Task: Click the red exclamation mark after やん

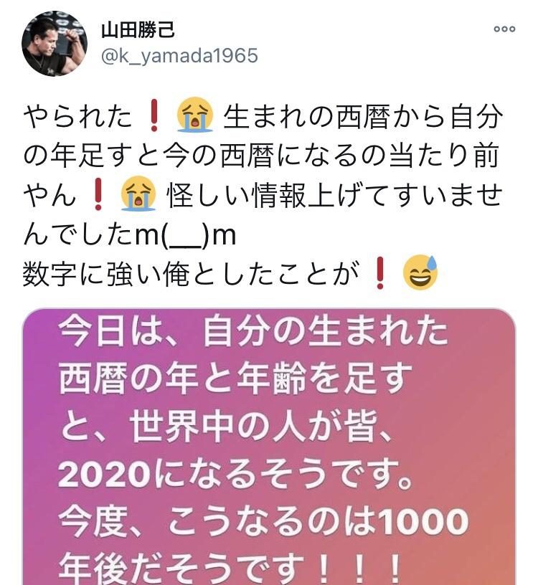Action: point(98,194)
